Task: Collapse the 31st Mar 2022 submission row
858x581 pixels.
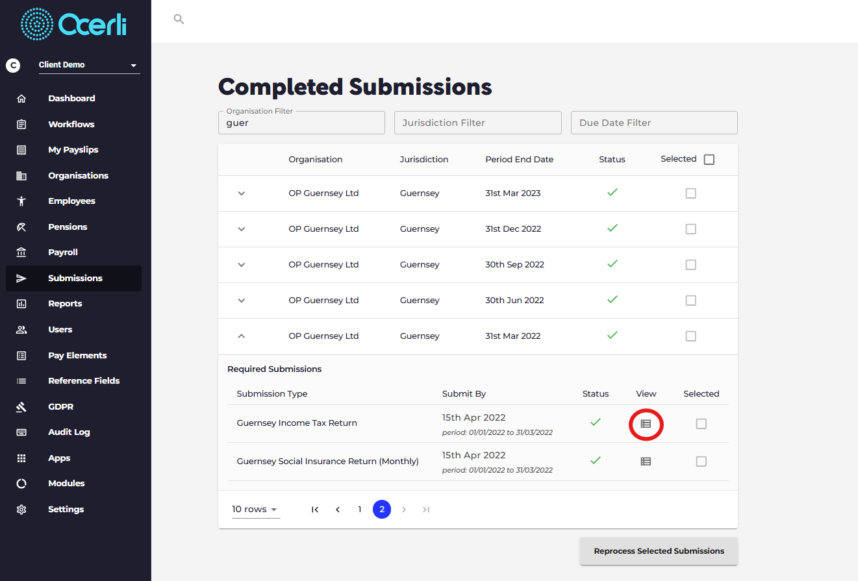Action: pos(242,336)
